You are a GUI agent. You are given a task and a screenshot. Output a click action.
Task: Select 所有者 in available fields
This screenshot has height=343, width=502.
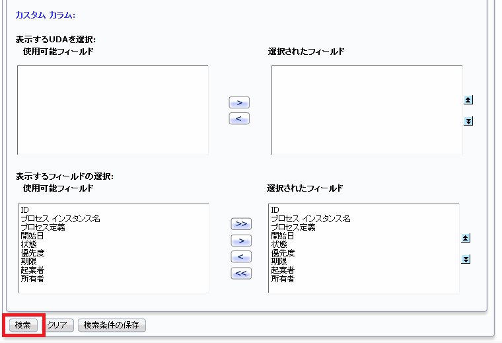click(x=32, y=279)
